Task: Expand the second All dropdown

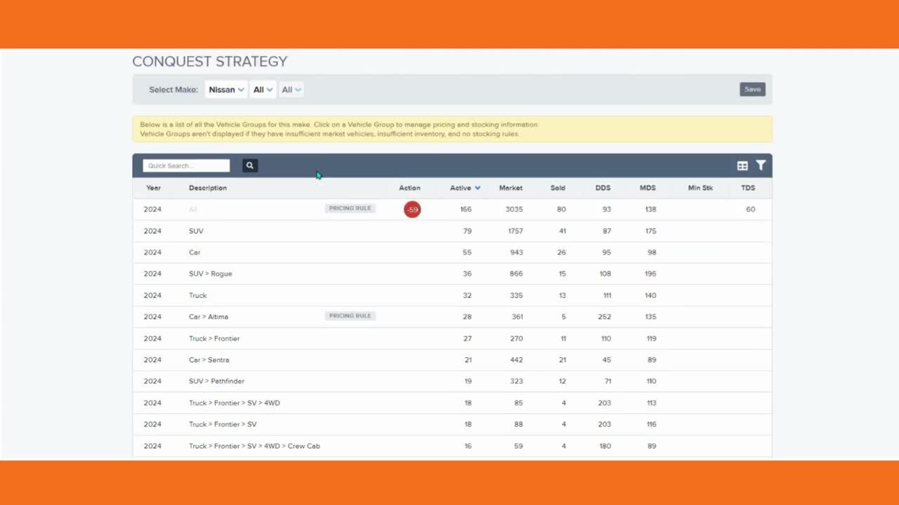Action: pyautogui.click(x=263, y=90)
